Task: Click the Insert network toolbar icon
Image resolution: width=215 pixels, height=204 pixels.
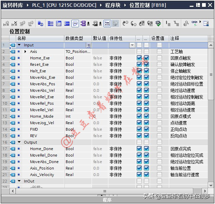Action: pyautogui.click(x=6, y=24)
